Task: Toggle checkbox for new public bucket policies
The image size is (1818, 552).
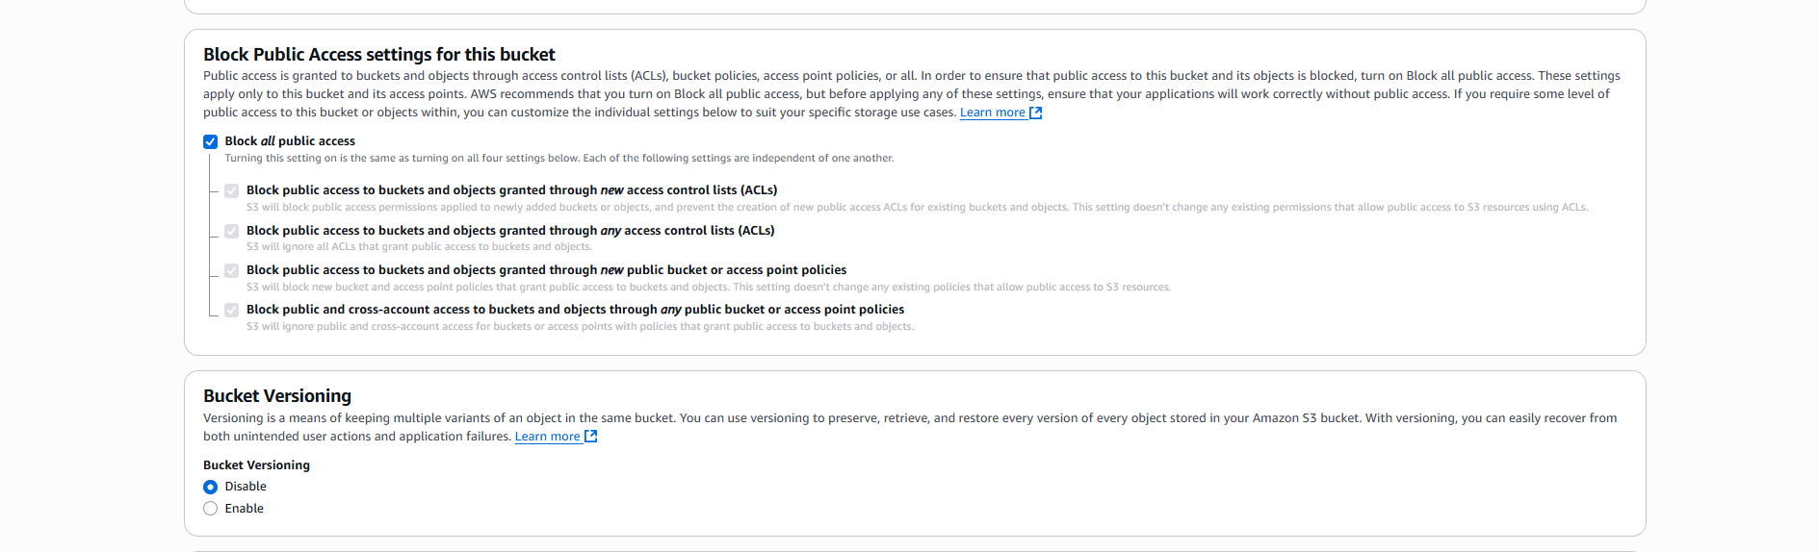Action: pyautogui.click(x=232, y=270)
